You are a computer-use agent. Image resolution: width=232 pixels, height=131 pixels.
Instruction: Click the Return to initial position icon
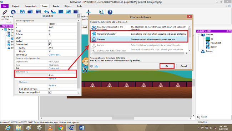coord(89,12)
